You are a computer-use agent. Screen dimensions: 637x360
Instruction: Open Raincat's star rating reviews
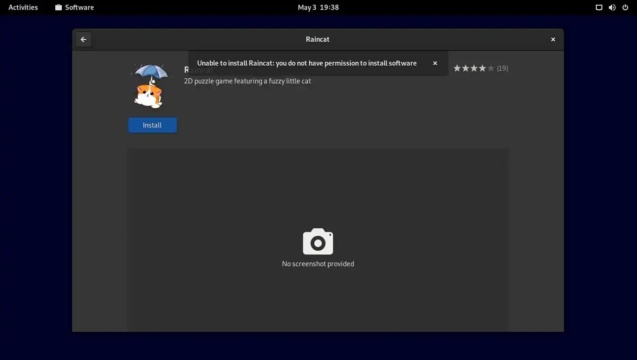coord(474,68)
